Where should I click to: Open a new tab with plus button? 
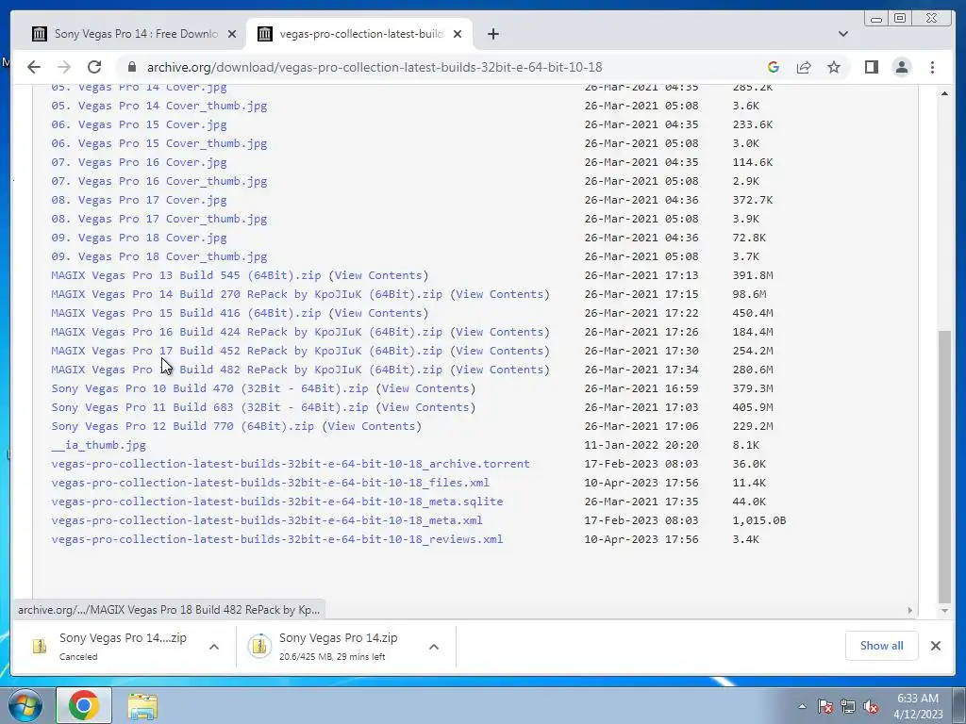coord(492,34)
